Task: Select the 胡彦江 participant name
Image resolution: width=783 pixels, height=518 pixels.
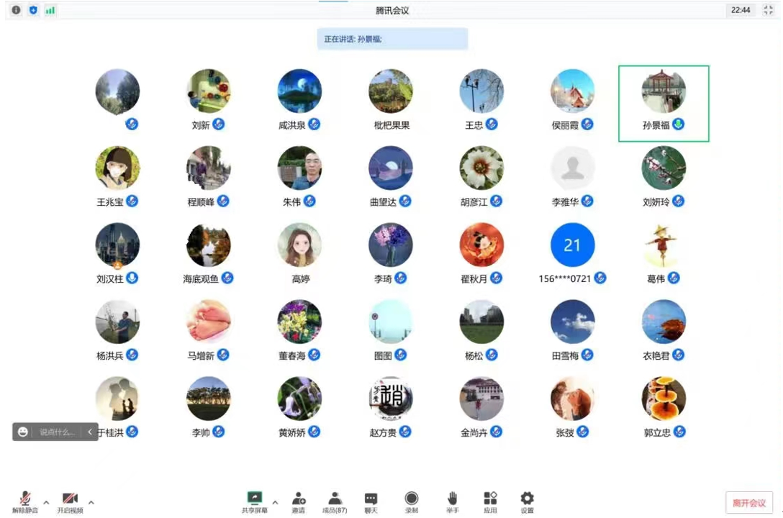Action: pos(474,202)
